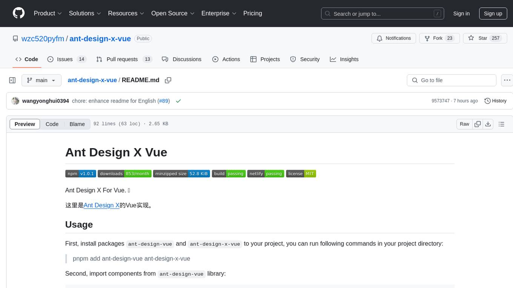Open the Ant Design X hyperlink
This screenshot has width=513, height=288.
coord(101,205)
